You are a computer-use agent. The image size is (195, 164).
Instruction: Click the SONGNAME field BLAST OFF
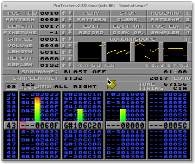(x=111, y=72)
